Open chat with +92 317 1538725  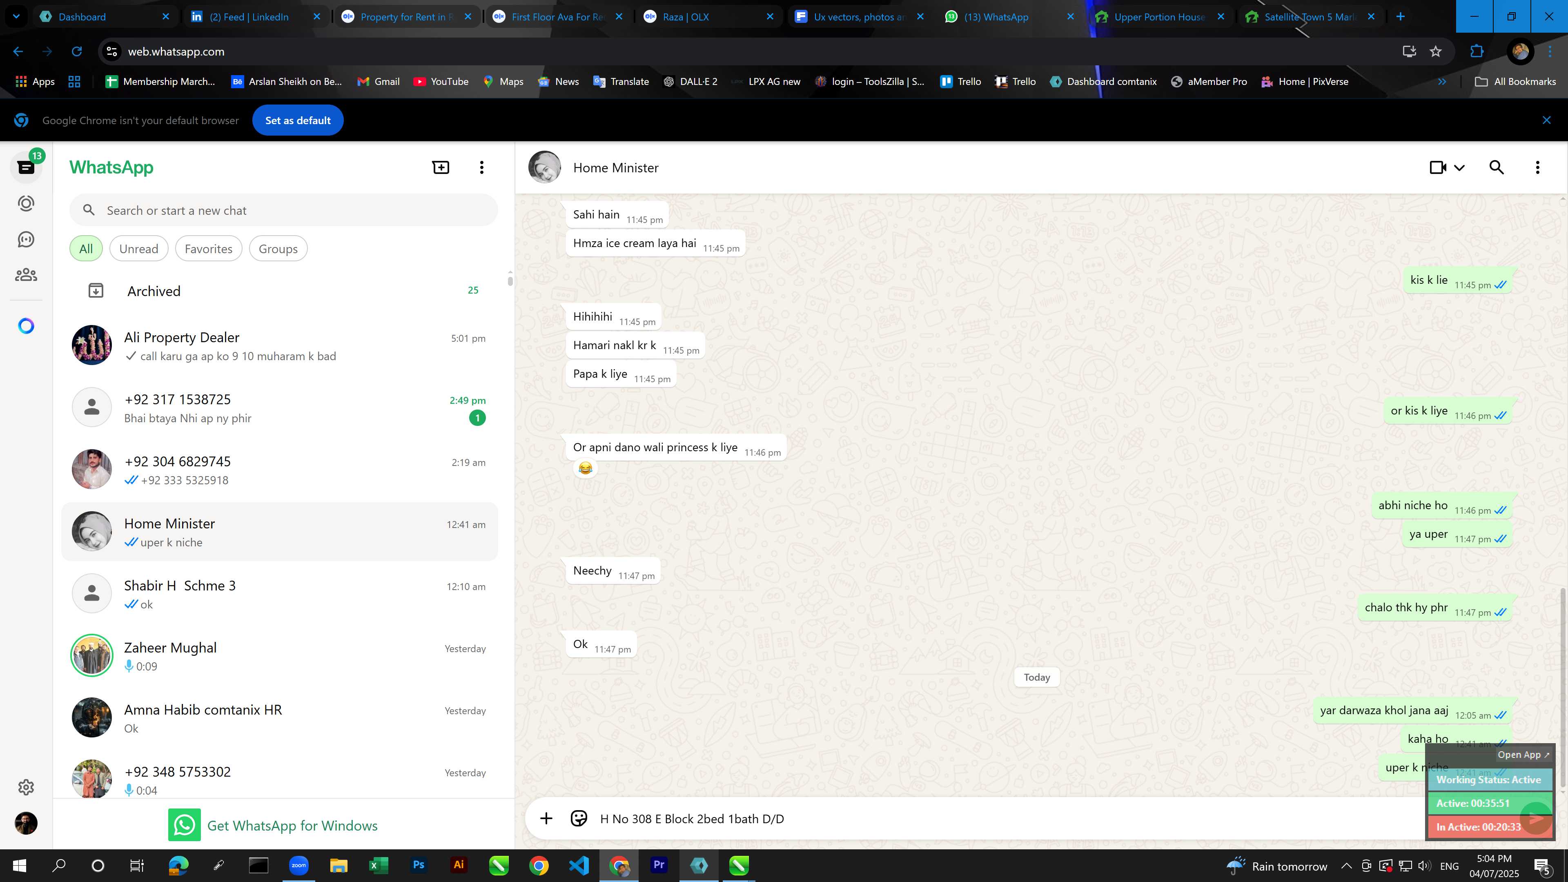(x=280, y=408)
